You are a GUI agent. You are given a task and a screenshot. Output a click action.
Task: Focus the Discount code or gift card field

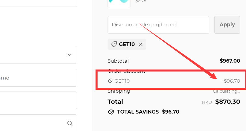tap(158, 25)
